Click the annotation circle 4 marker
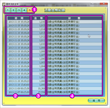110x108 pixels. click(72, 96)
